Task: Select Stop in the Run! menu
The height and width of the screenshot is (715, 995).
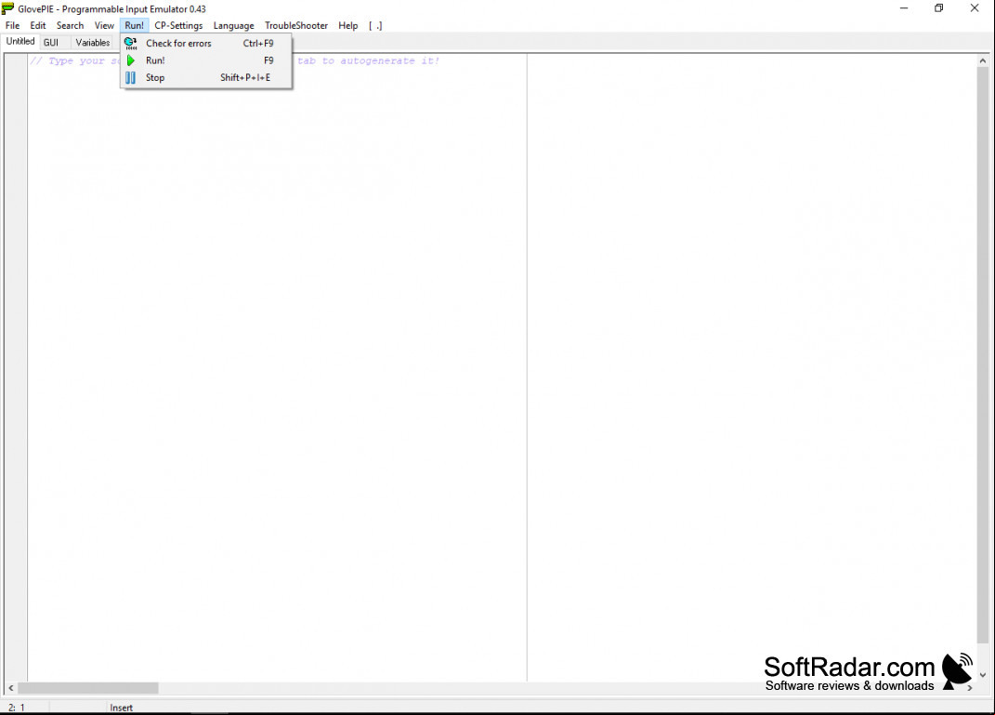Action: pyautogui.click(x=206, y=77)
